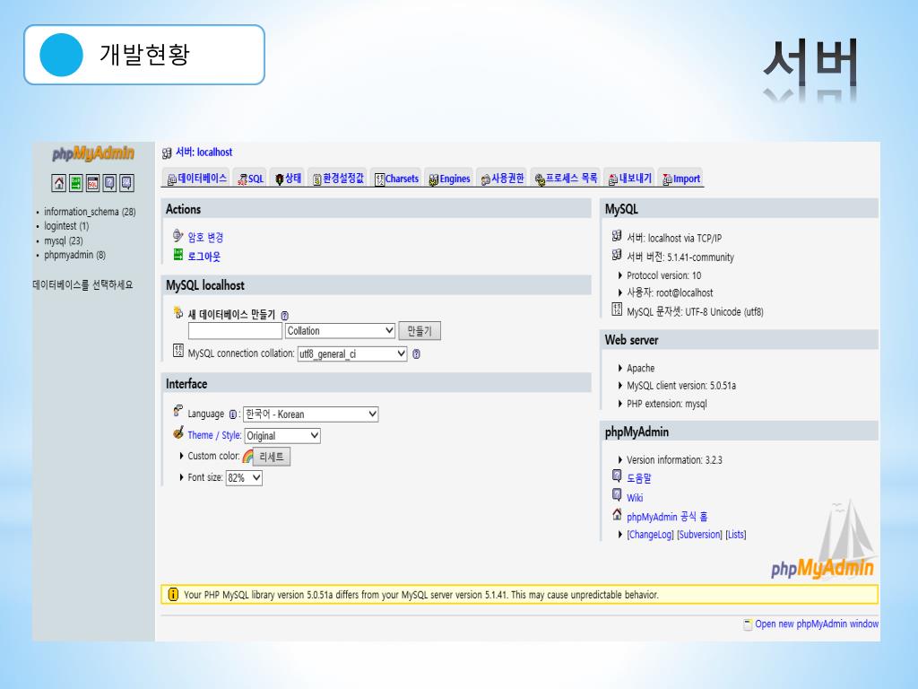918x689 pixels.
Task: Select mysql (23) database
Action: click(x=64, y=240)
